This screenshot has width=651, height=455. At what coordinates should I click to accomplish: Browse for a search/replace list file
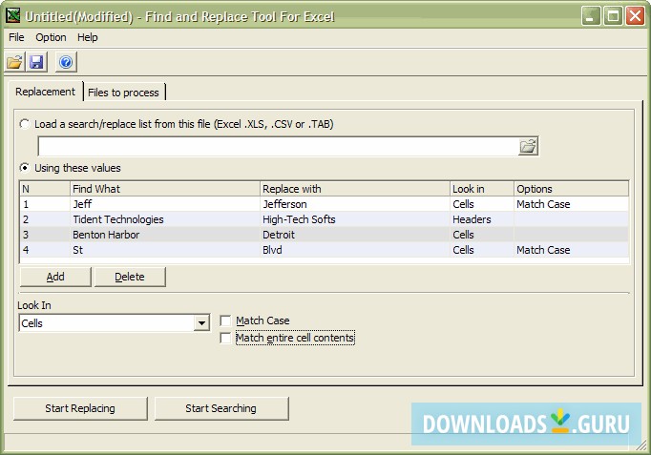528,146
